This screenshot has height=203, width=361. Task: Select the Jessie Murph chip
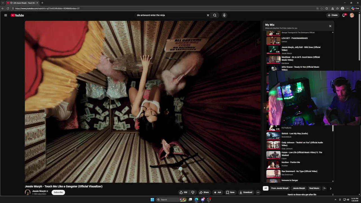299,188
